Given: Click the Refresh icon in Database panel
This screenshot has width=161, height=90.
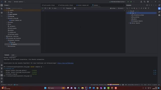Looking at the screenshot, I should [x=132, y=8].
